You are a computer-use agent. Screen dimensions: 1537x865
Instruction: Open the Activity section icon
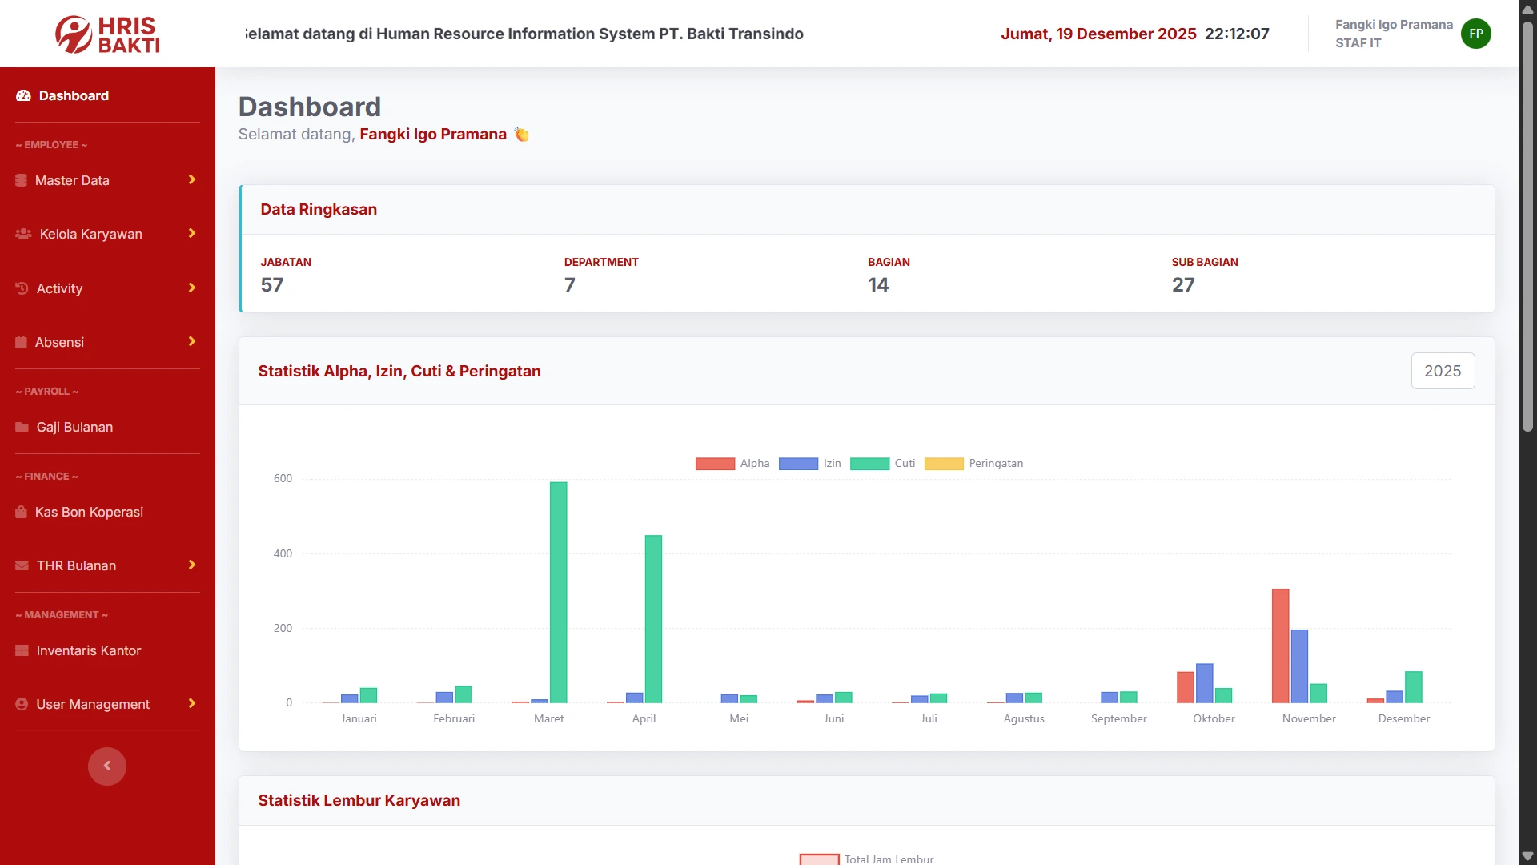coord(21,288)
